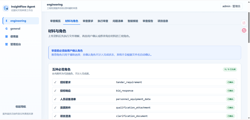Click the checkmark beside 投标响应
250x120 pixels.
coord(55,91)
